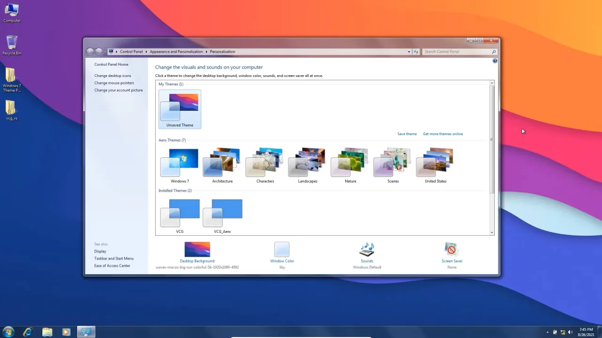Open Control Panel Home link
The width and height of the screenshot is (602, 338).
coord(111,64)
